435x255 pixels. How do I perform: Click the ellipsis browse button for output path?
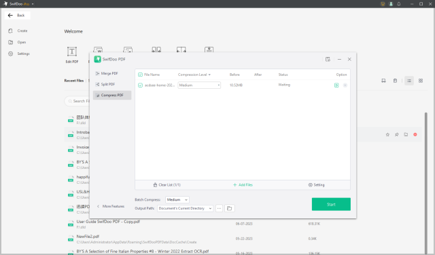coord(219,208)
